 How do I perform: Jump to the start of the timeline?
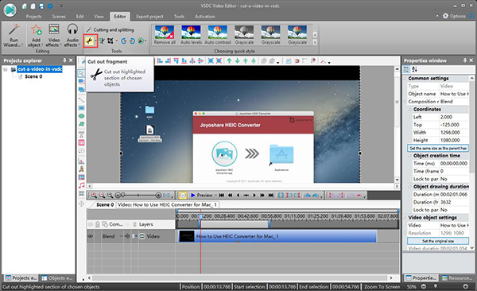click(222, 195)
